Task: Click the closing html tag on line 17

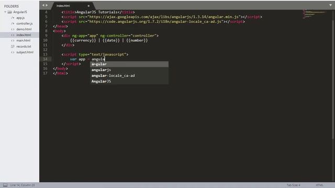Action: pyautogui.click(x=60, y=73)
